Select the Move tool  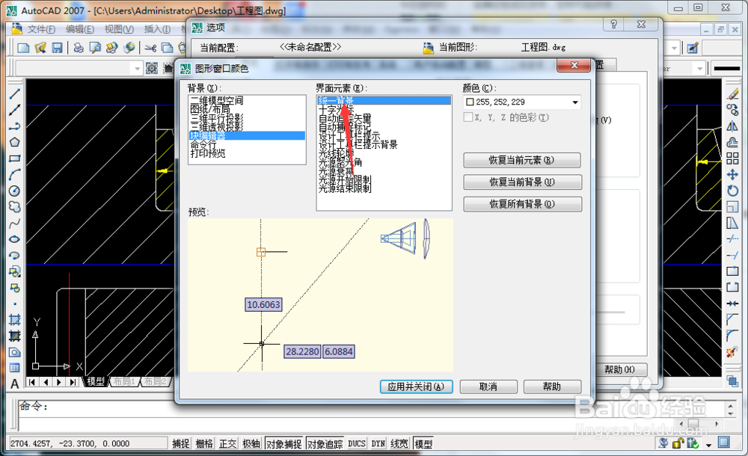point(733,175)
